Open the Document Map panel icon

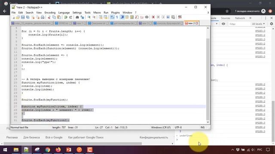[132, 17]
